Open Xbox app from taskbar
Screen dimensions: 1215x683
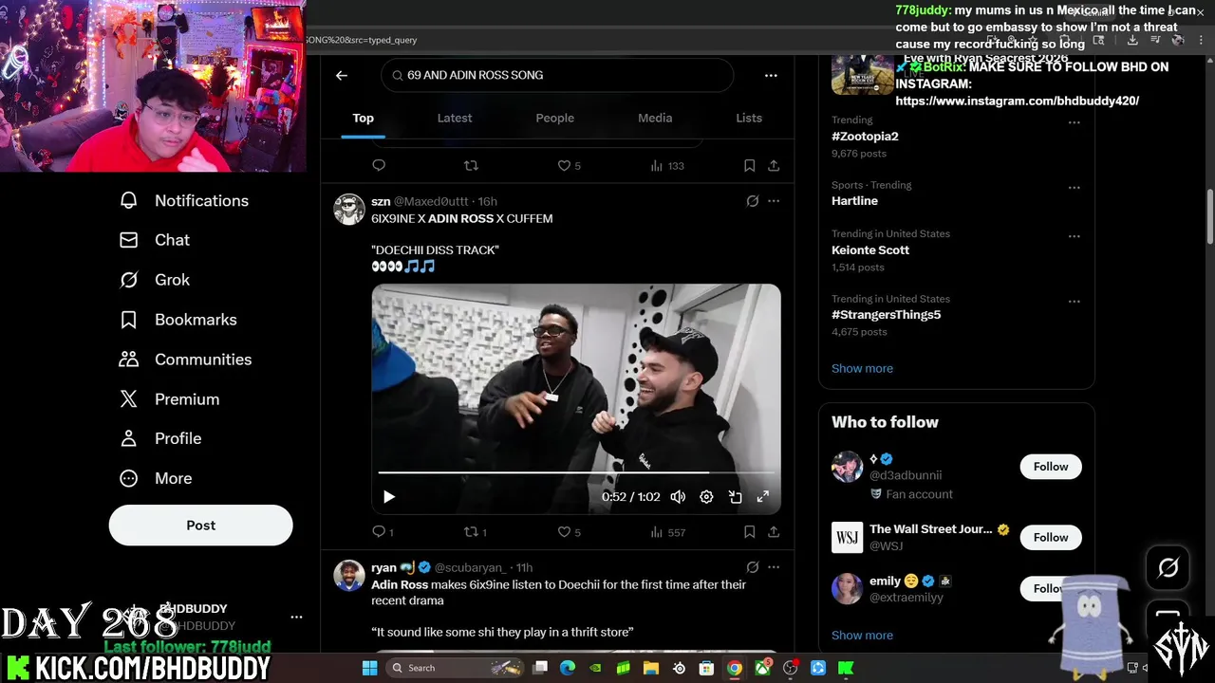coord(762,668)
